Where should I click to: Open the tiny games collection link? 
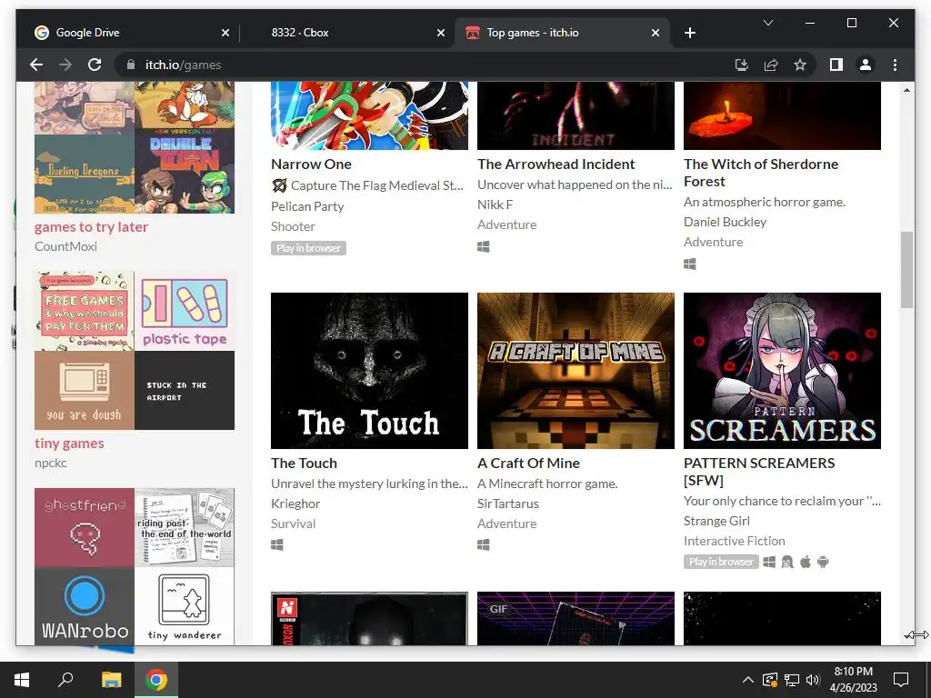point(69,444)
